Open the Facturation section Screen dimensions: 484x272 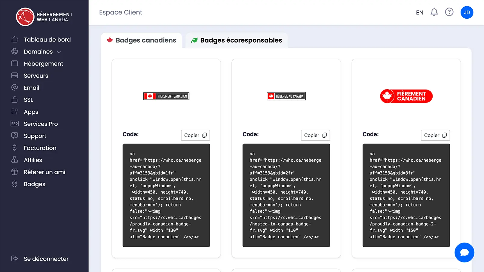coord(40,148)
